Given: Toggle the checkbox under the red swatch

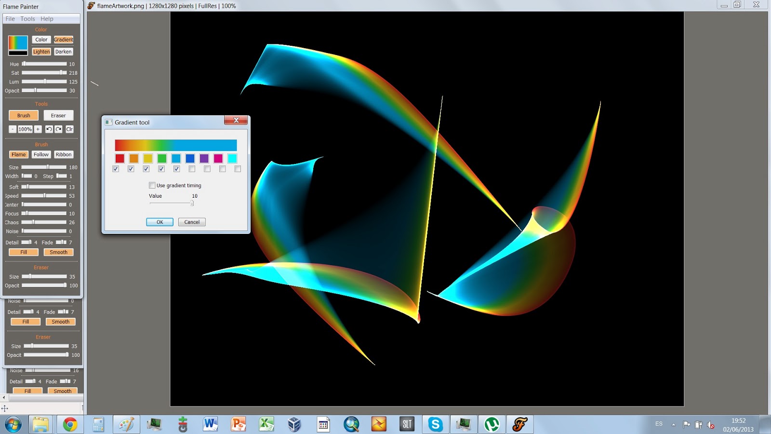Looking at the screenshot, I should click(x=116, y=169).
